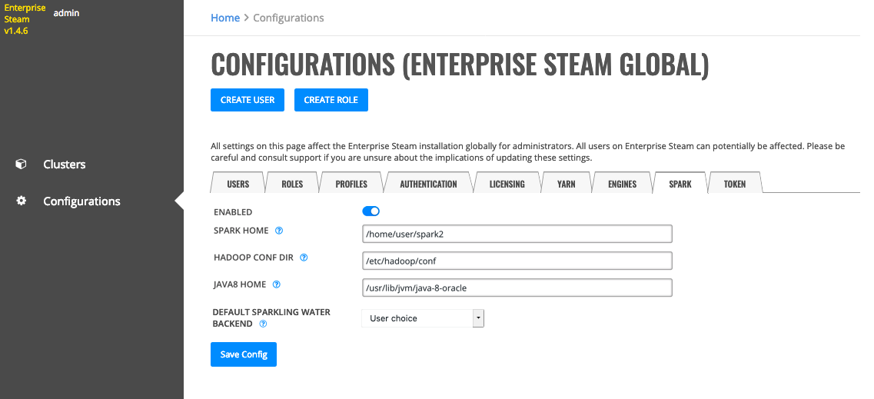
Task: Click the Hadoop Conf Dir input field
Action: coord(517,261)
